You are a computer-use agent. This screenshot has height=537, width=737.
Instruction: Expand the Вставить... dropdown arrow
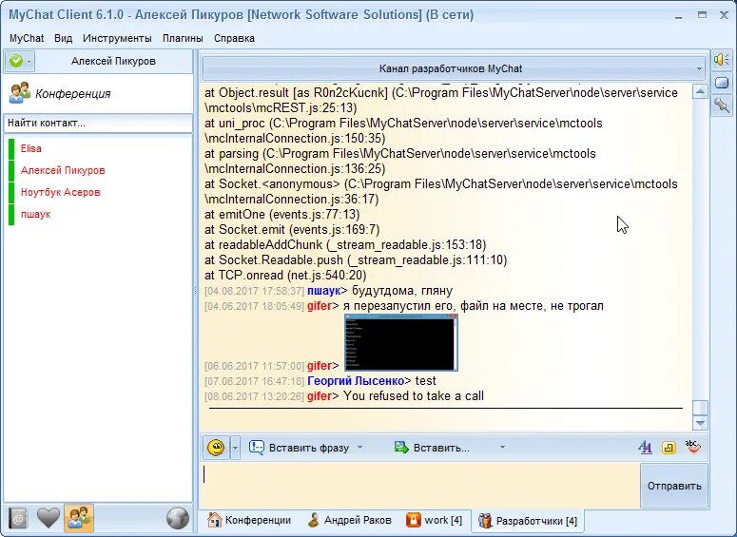coord(502,448)
